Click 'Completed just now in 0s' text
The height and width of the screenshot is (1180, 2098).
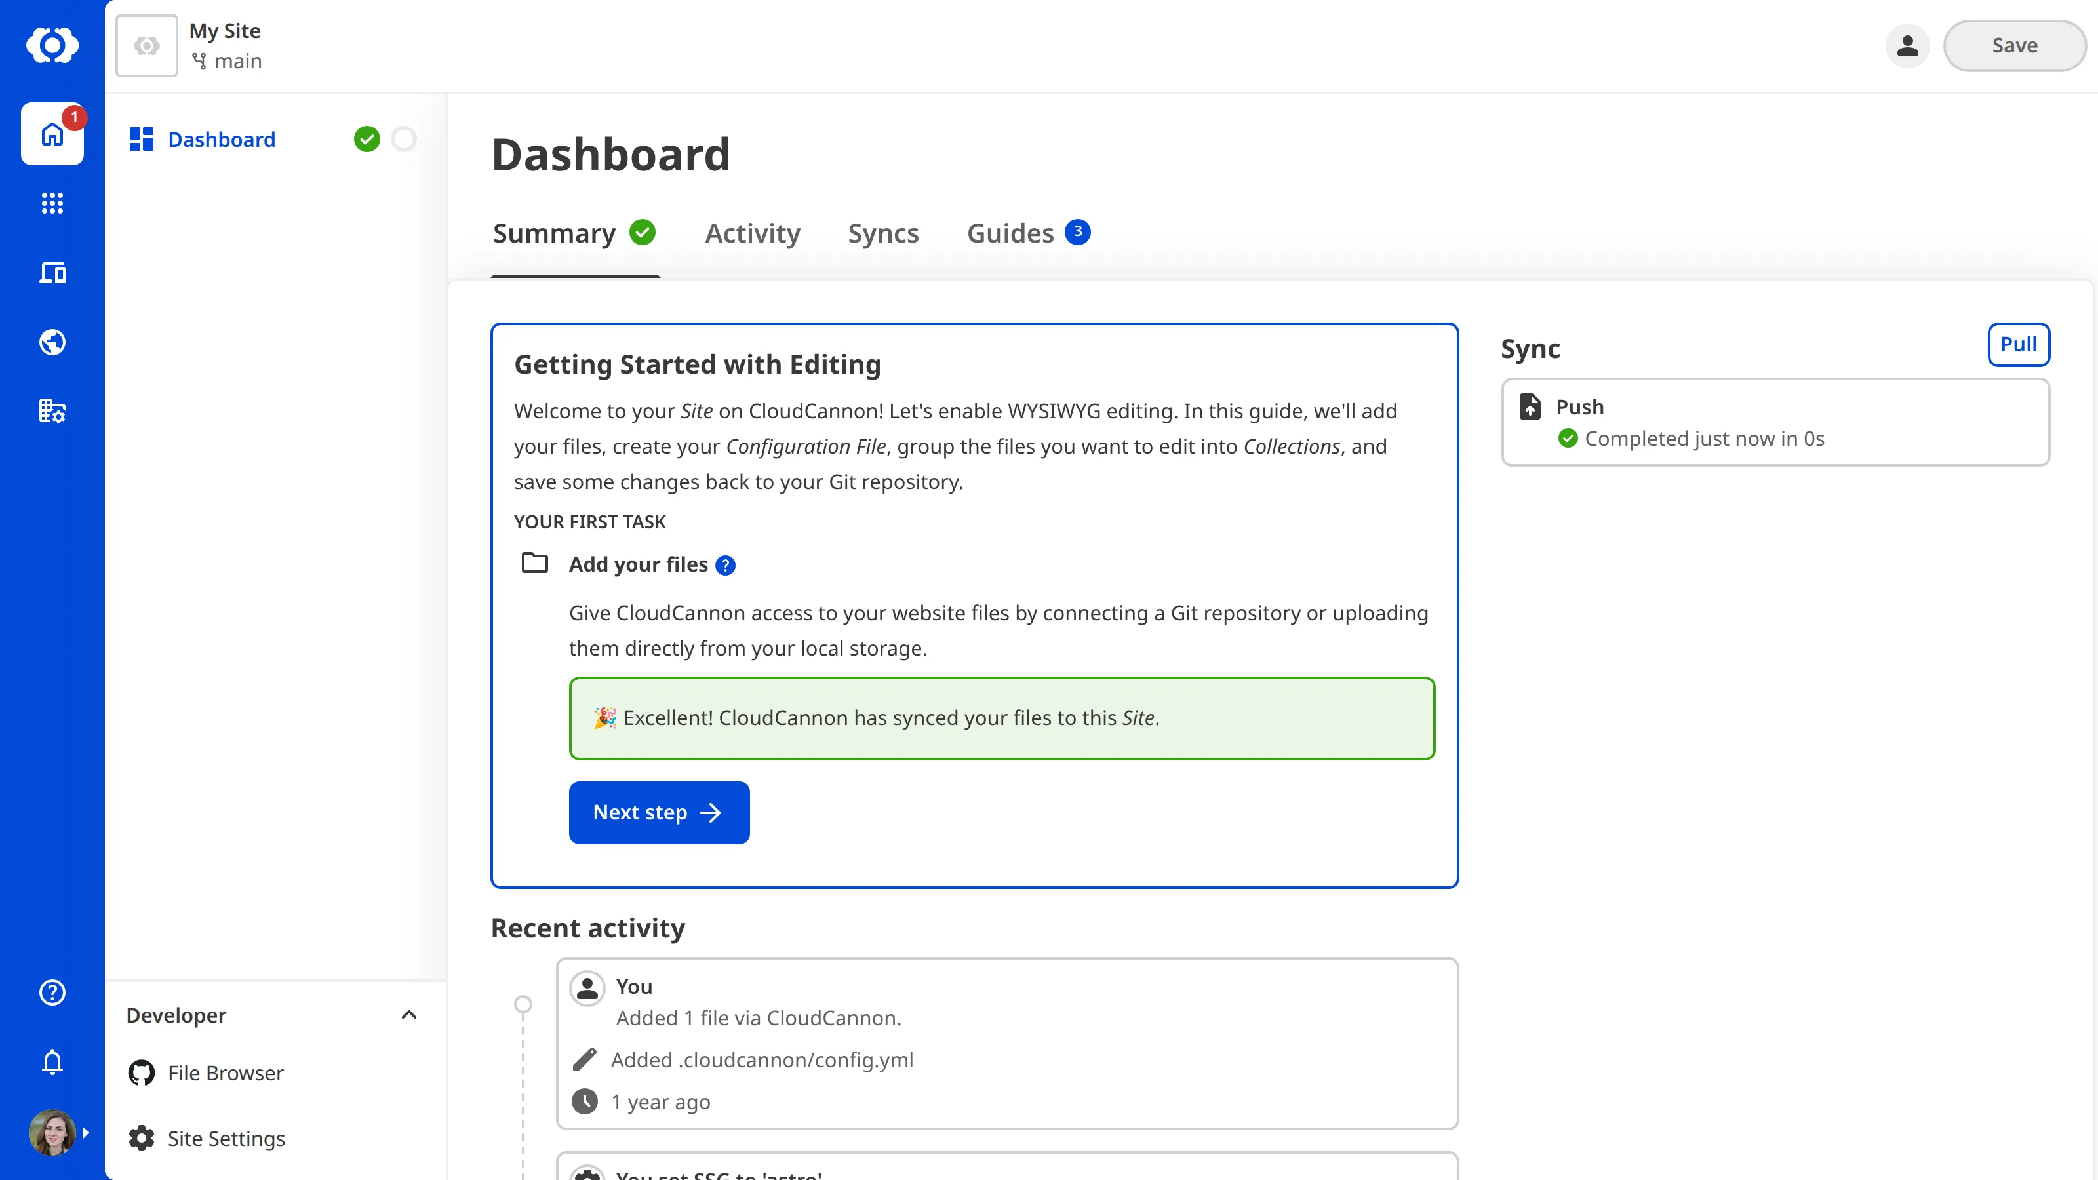[1705, 439]
